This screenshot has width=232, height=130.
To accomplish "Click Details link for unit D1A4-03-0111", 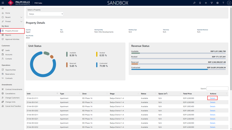I will point(213,98).
